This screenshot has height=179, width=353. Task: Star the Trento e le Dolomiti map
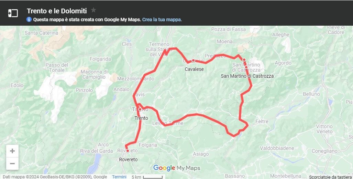click(x=93, y=10)
